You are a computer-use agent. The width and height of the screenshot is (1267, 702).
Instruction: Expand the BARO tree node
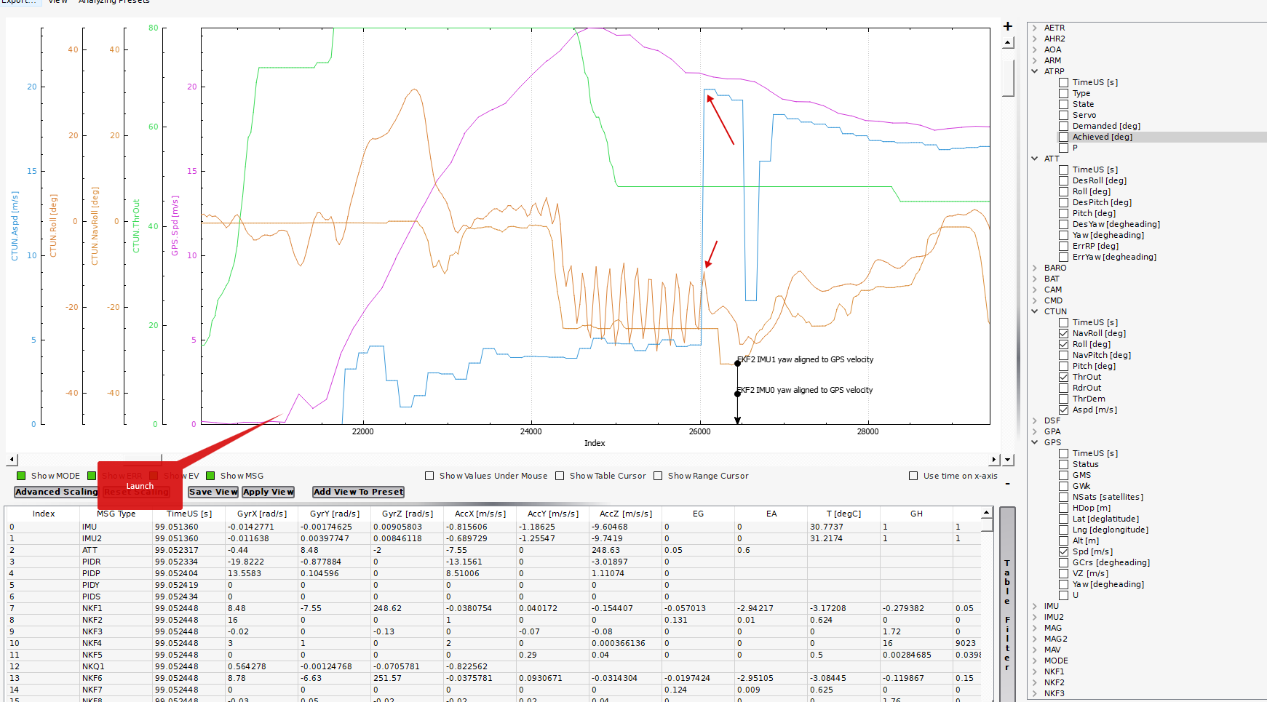(1035, 268)
